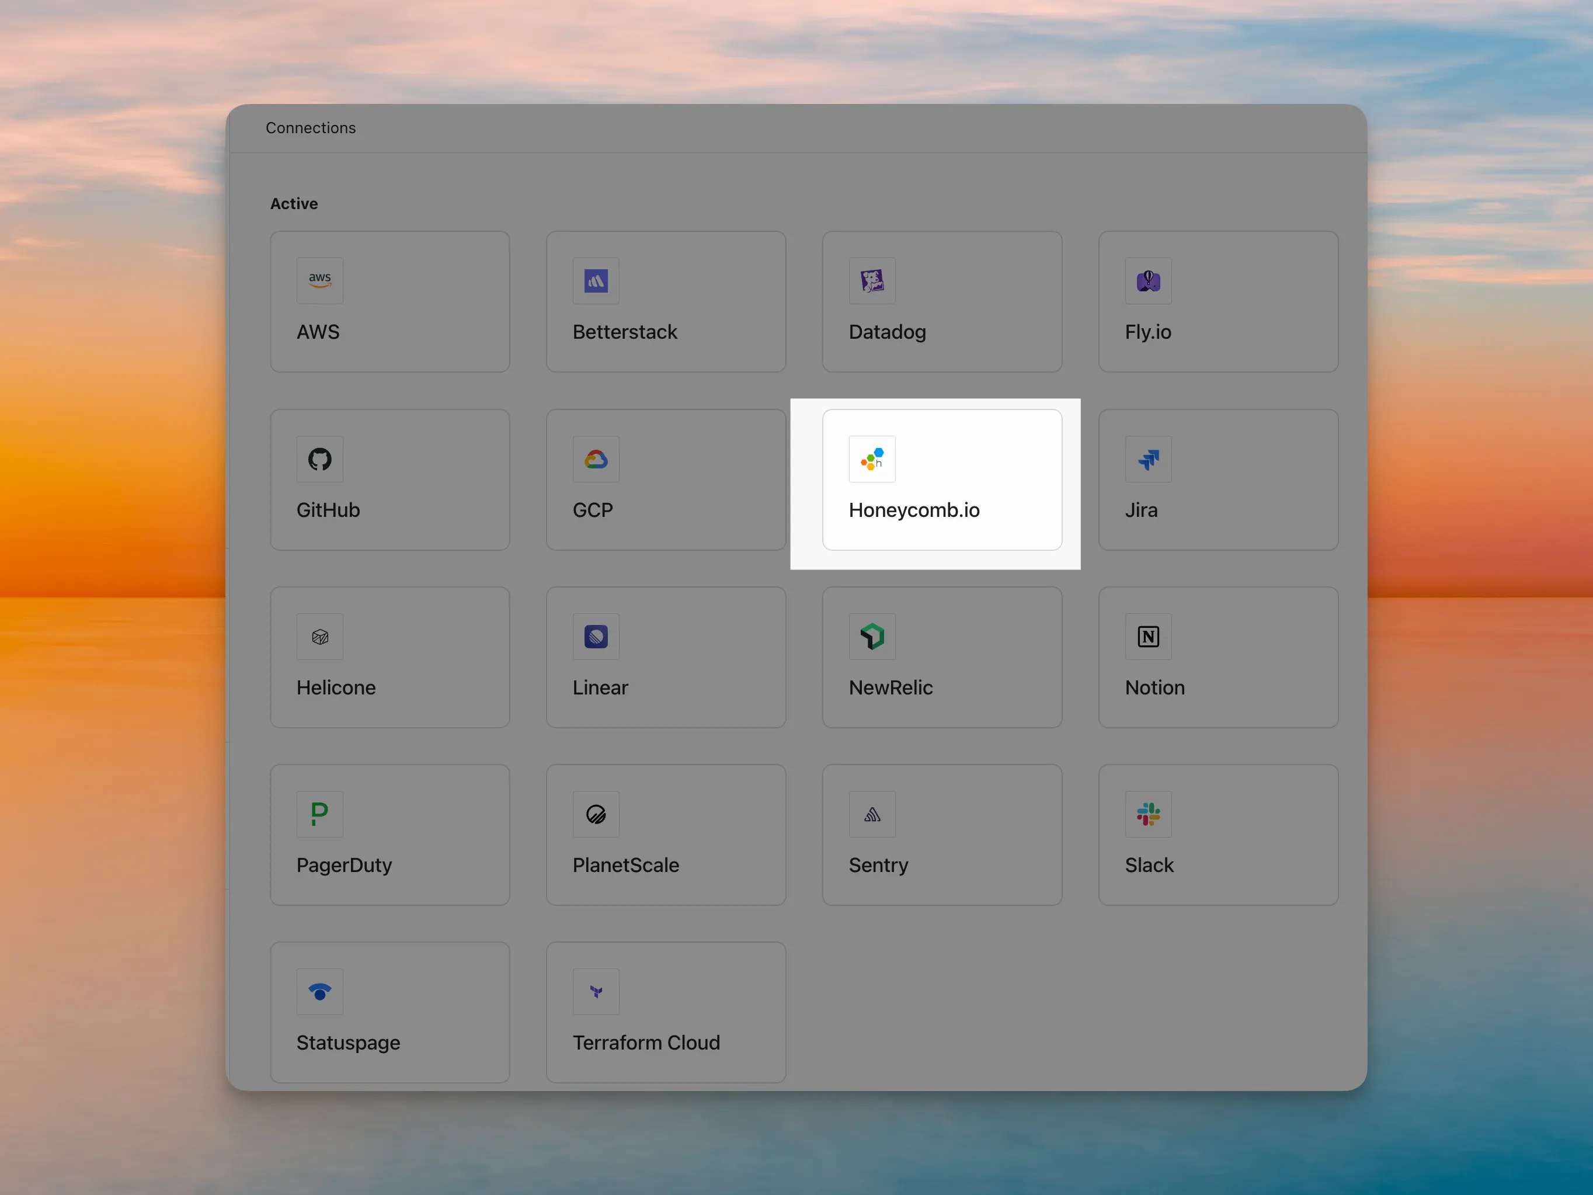1593x1195 pixels.
Task: Click the Linear logo icon
Action: tap(596, 637)
